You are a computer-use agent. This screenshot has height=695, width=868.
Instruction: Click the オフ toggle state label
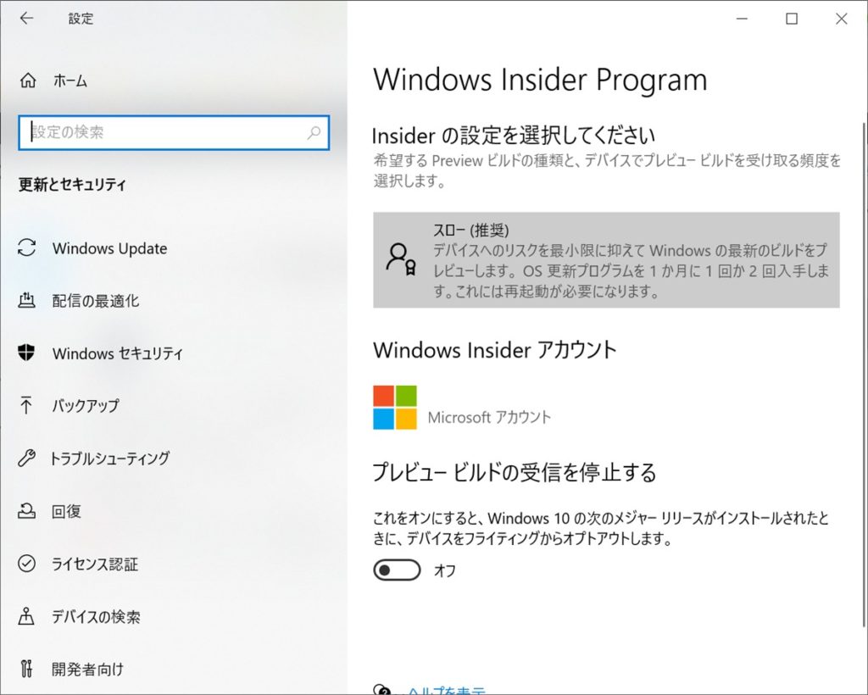(x=445, y=570)
